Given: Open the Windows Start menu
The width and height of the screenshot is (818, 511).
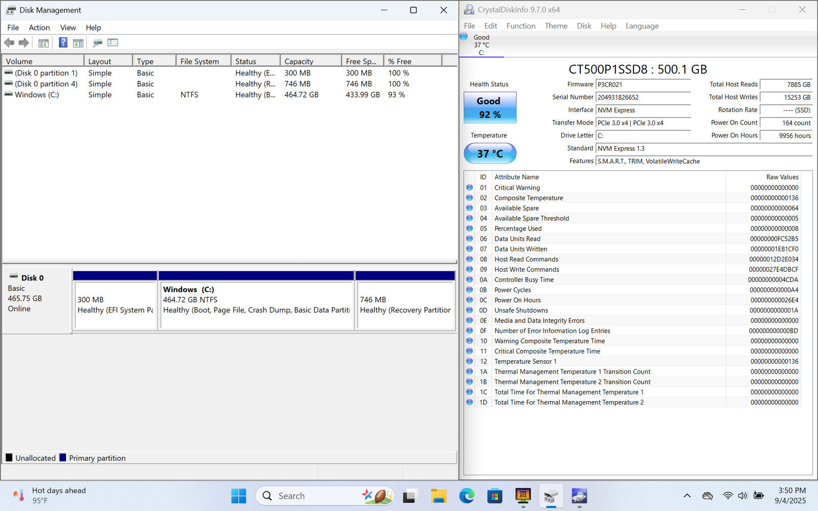Looking at the screenshot, I should point(239,496).
